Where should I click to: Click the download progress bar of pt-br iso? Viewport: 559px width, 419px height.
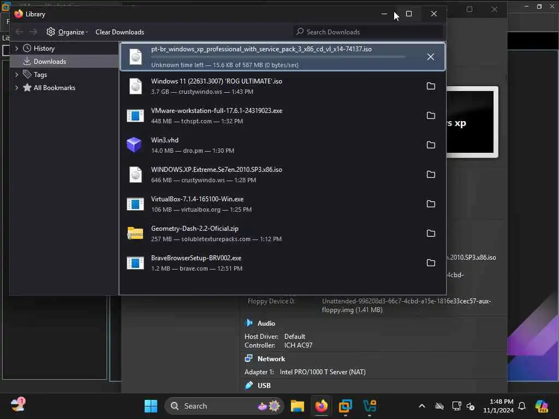pos(278,57)
